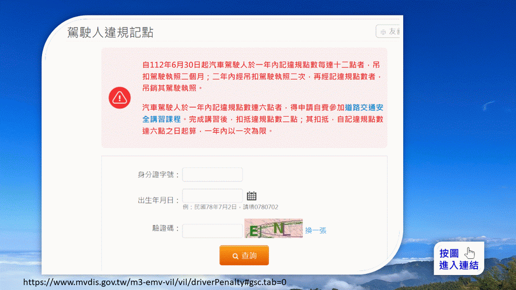
Task: Open the calendar date picker icon
Action: pos(252,196)
